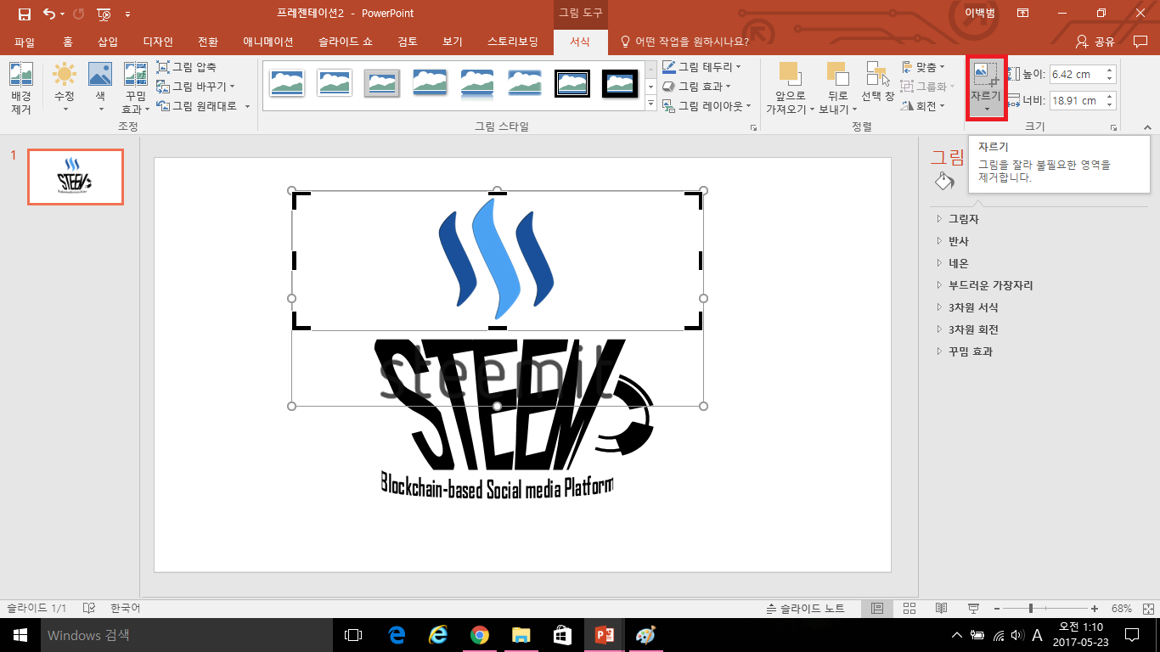The width and height of the screenshot is (1160, 652).
Task: Start slide show from status bar icon
Action: 973,609
